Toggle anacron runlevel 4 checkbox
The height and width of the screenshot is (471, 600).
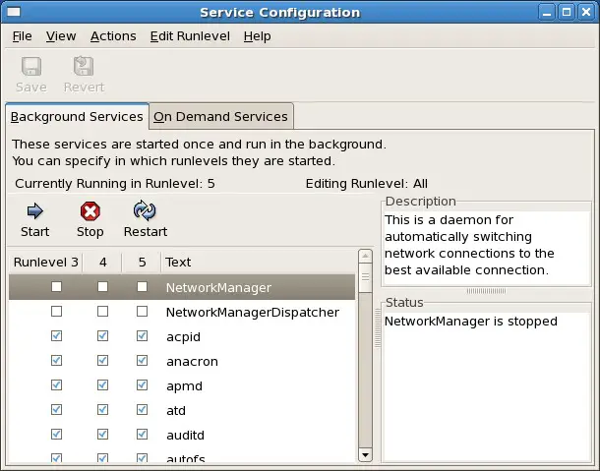coord(102,361)
